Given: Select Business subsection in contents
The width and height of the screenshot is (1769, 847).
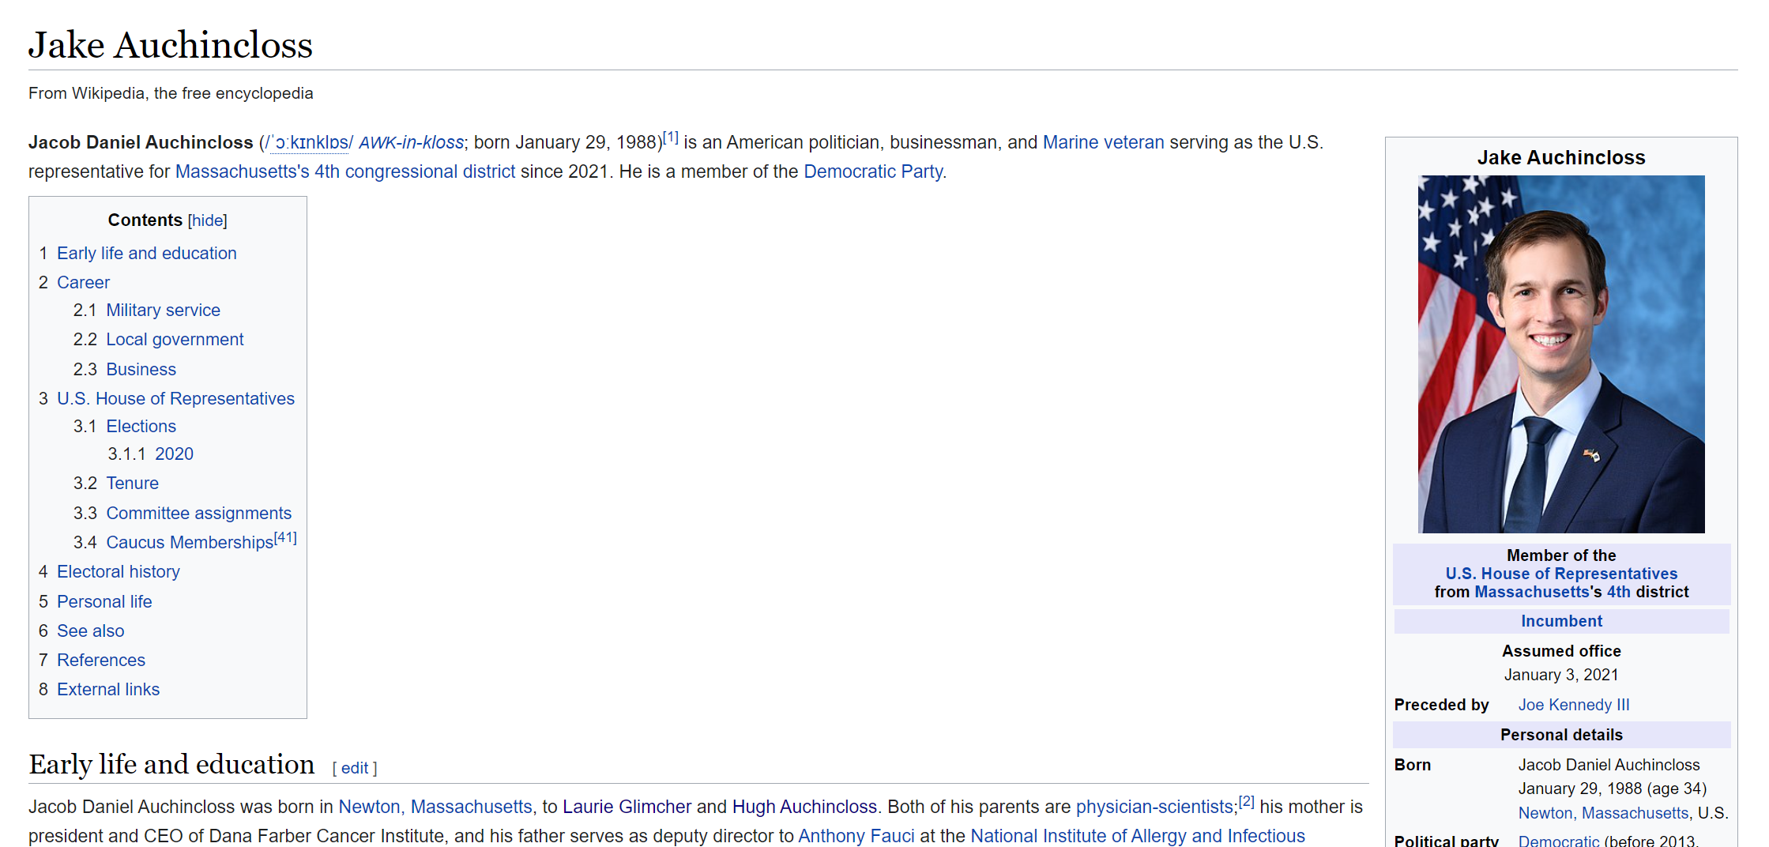Looking at the screenshot, I should (141, 369).
